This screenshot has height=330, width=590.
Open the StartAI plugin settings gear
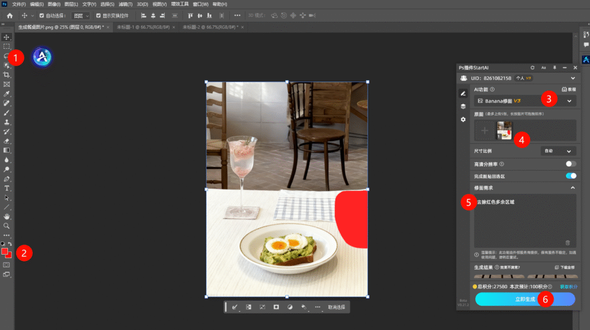point(463,119)
